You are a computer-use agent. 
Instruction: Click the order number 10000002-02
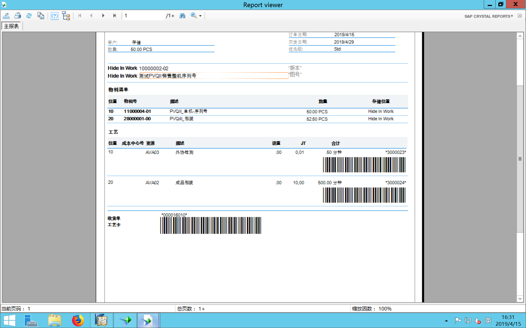click(x=154, y=68)
